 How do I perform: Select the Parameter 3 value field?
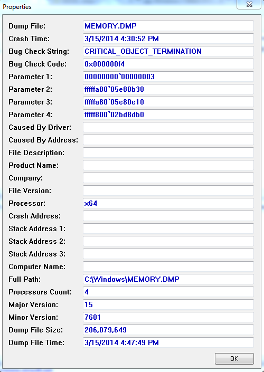coord(168,102)
